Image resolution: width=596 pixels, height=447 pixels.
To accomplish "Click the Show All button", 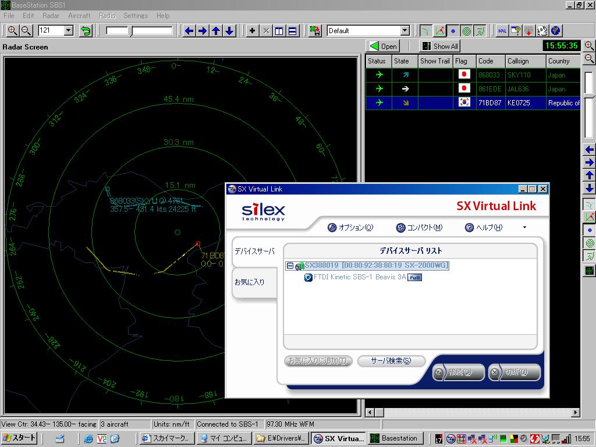I will click(x=440, y=46).
